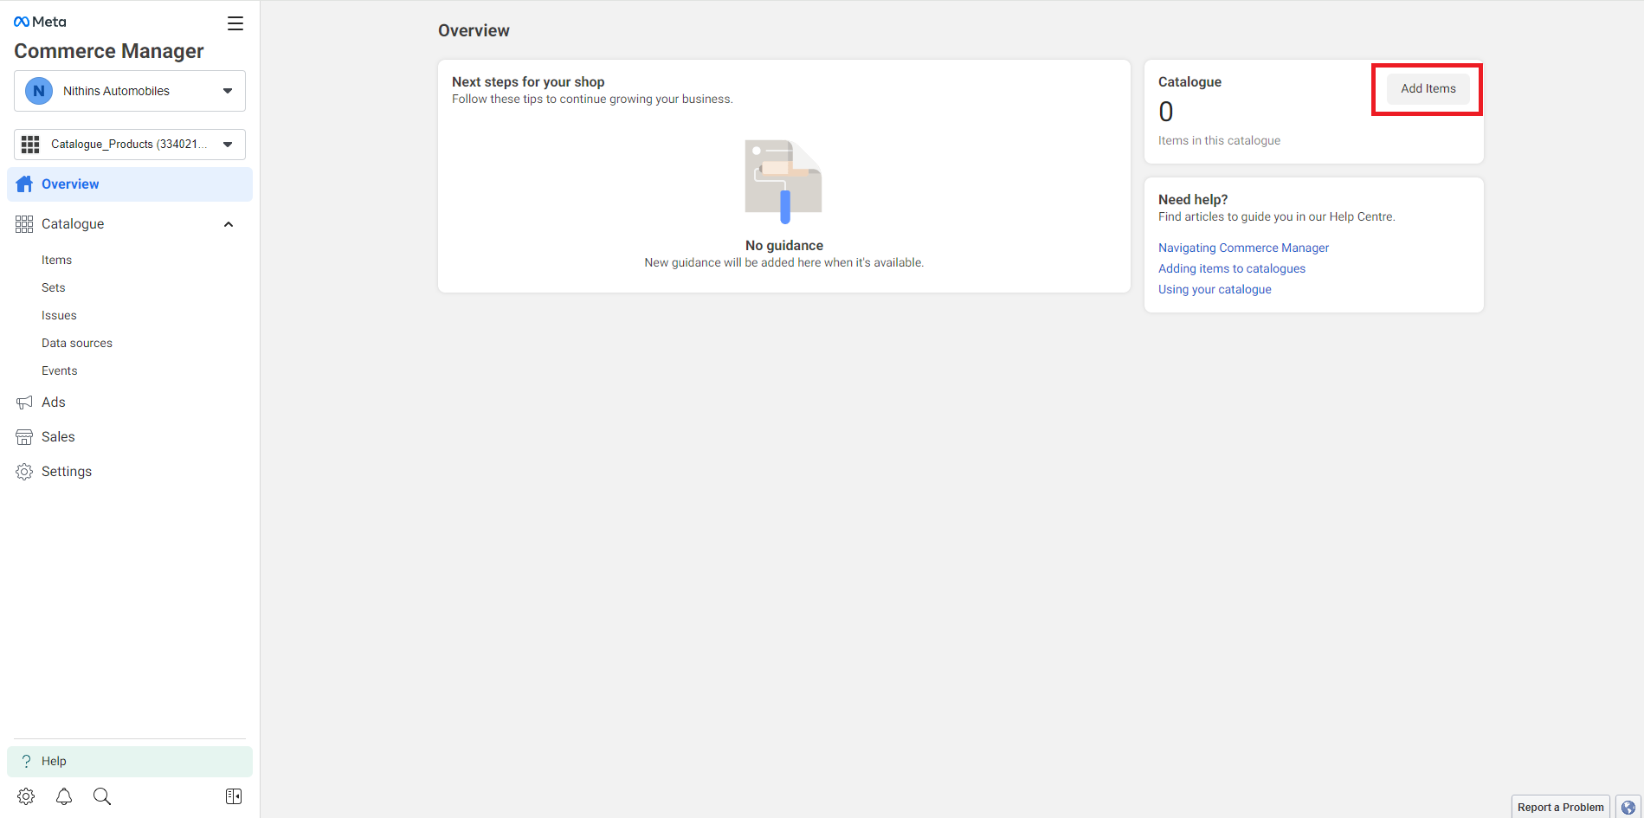The image size is (1644, 818).
Task: Click the Ads megaphone icon
Action: coord(24,403)
